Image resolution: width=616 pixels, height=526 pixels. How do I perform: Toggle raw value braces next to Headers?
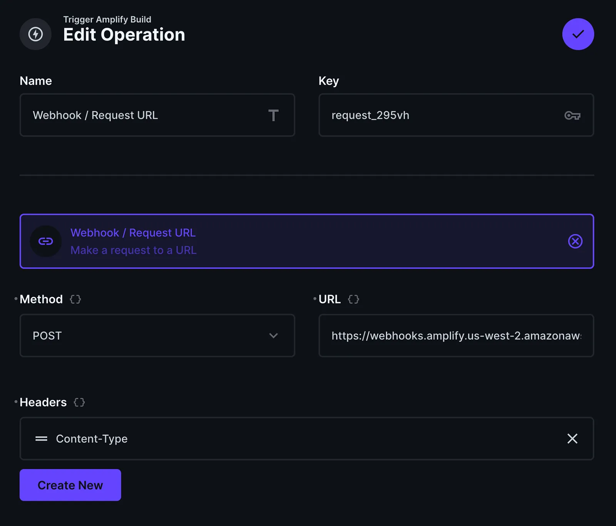point(79,402)
